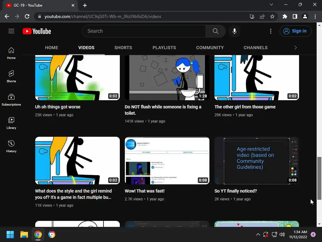
Task: Open Chrome profile avatar
Action: (x=305, y=16)
